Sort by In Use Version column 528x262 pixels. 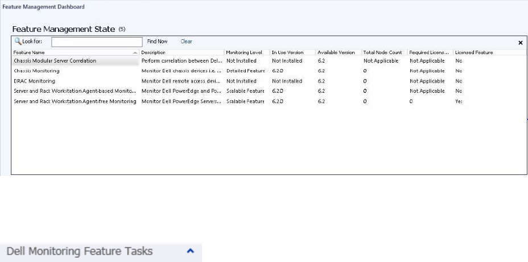coord(293,52)
